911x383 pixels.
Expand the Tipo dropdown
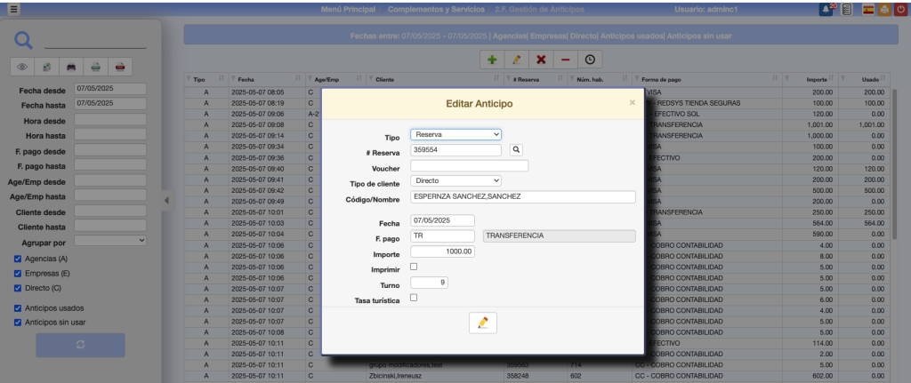[455, 135]
